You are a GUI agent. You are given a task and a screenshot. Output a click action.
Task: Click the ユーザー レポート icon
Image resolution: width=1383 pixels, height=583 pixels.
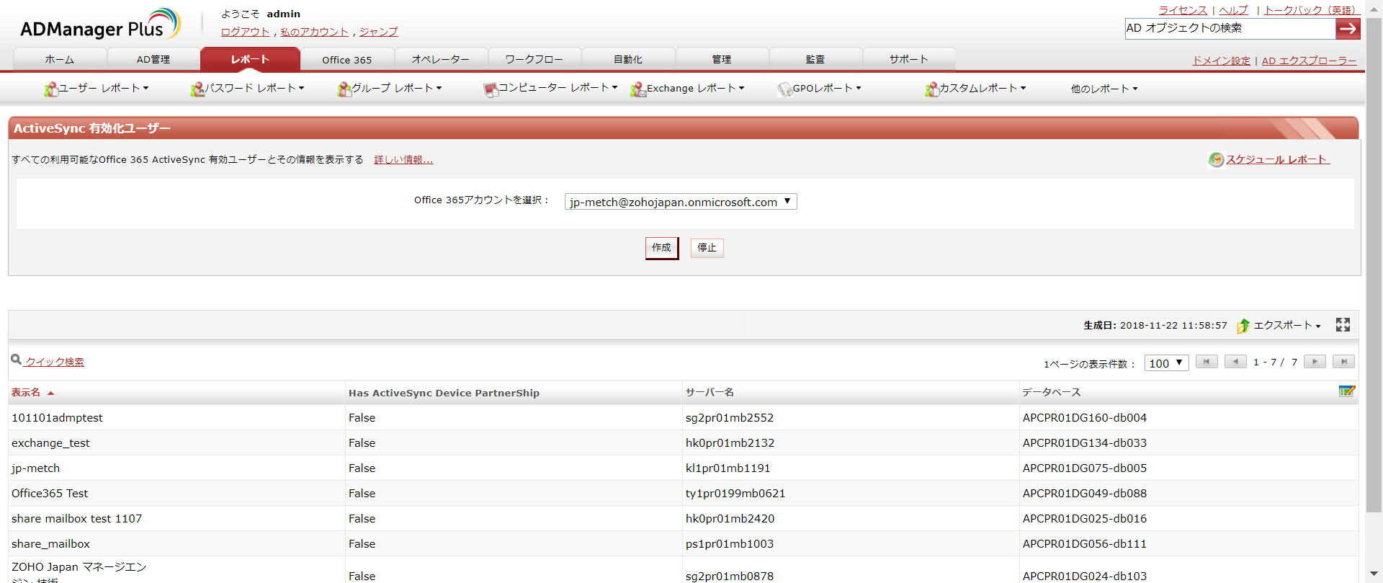pos(51,89)
